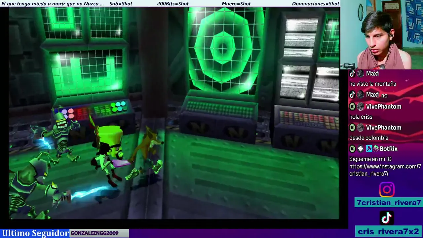Click the Kick icon beside BotRix
Image resolution: width=423 pixels, height=238 pixels.
coord(352,149)
